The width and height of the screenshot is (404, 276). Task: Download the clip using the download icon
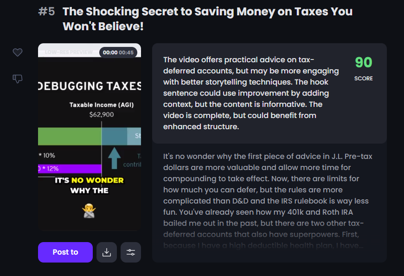click(x=107, y=252)
